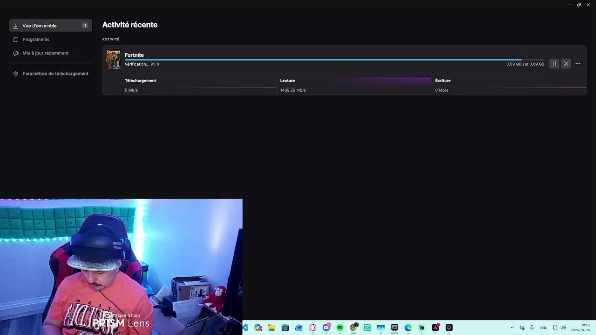This screenshot has height=335, width=596.
Task: Open Discord from the taskbar
Action: point(326,328)
